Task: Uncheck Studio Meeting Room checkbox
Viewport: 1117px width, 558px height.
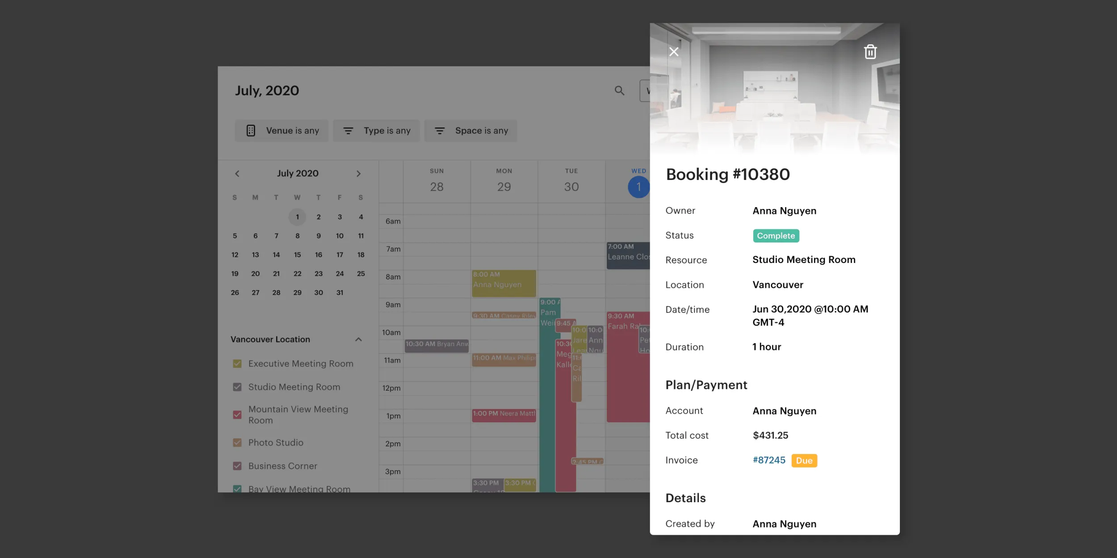Action: (x=237, y=387)
